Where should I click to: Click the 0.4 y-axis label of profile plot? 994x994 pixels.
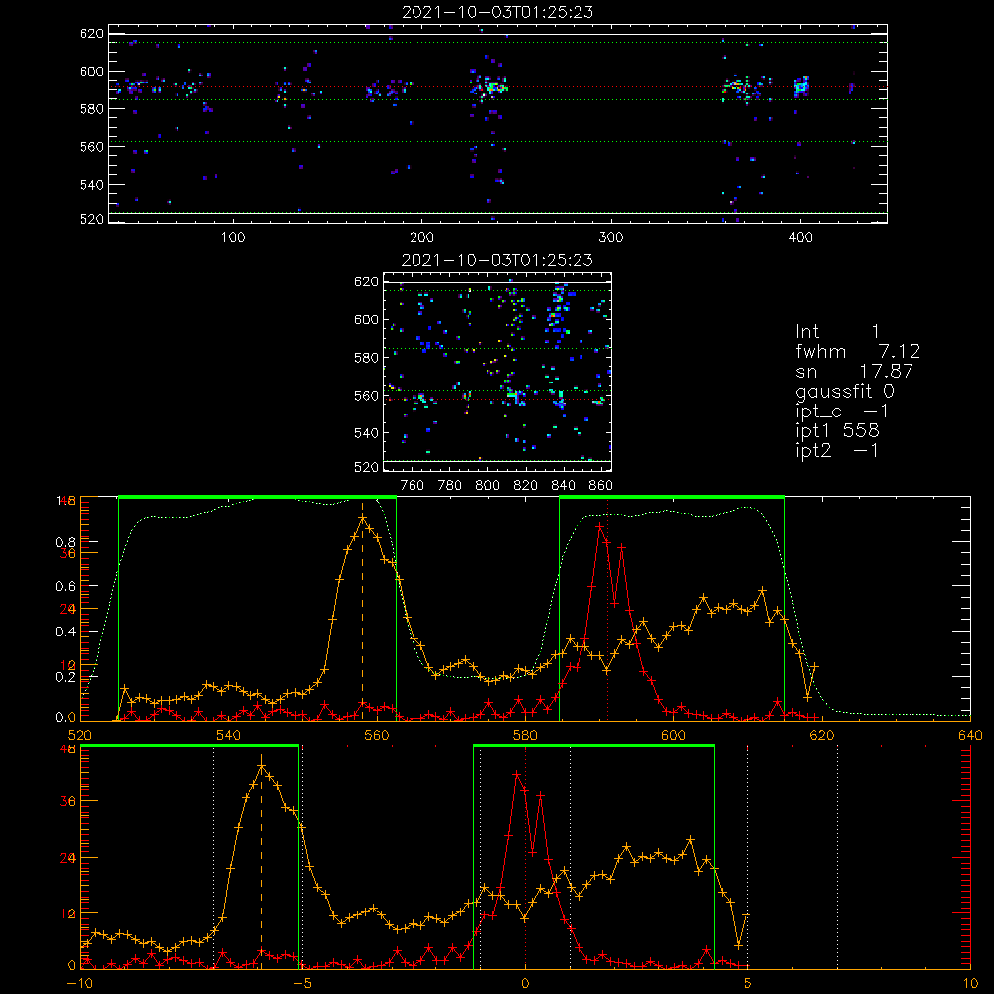click(x=65, y=632)
